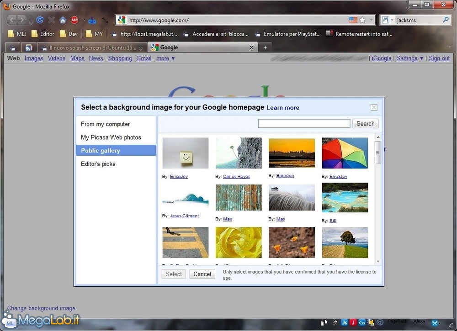Open the Gmail link
457x331 pixels.
(x=144, y=58)
